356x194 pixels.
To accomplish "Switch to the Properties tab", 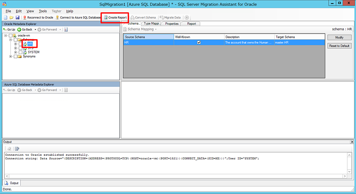I will click(x=172, y=24).
